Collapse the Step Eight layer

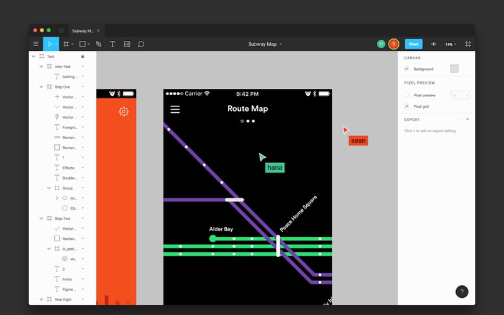pos(41,299)
